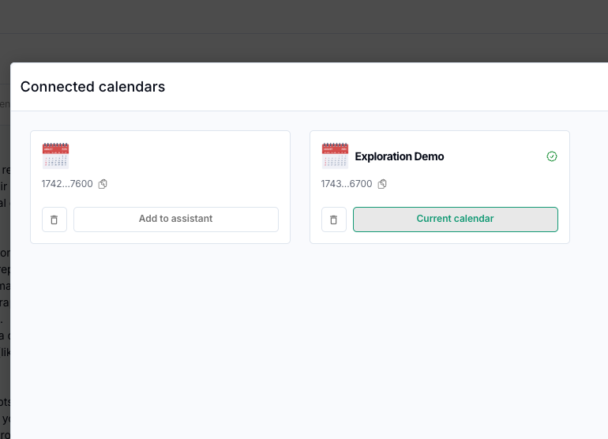This screenshot has width=608, height=439.
Task: Click the Connected calendars heading
Action: (x=92, y=87)
